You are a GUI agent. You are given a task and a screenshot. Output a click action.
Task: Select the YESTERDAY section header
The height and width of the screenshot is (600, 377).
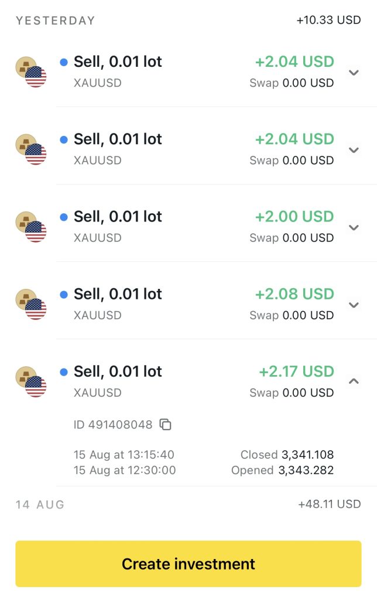pos(55,21)
